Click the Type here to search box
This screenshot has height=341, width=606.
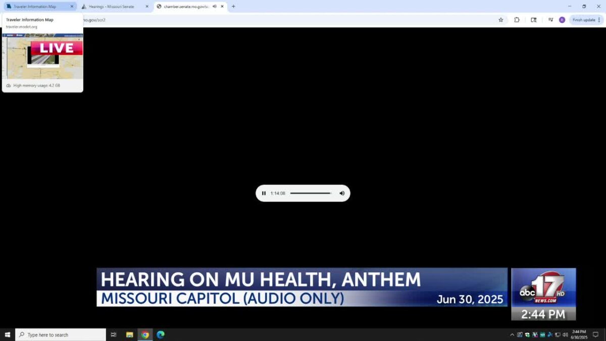(x=61, y=334)
